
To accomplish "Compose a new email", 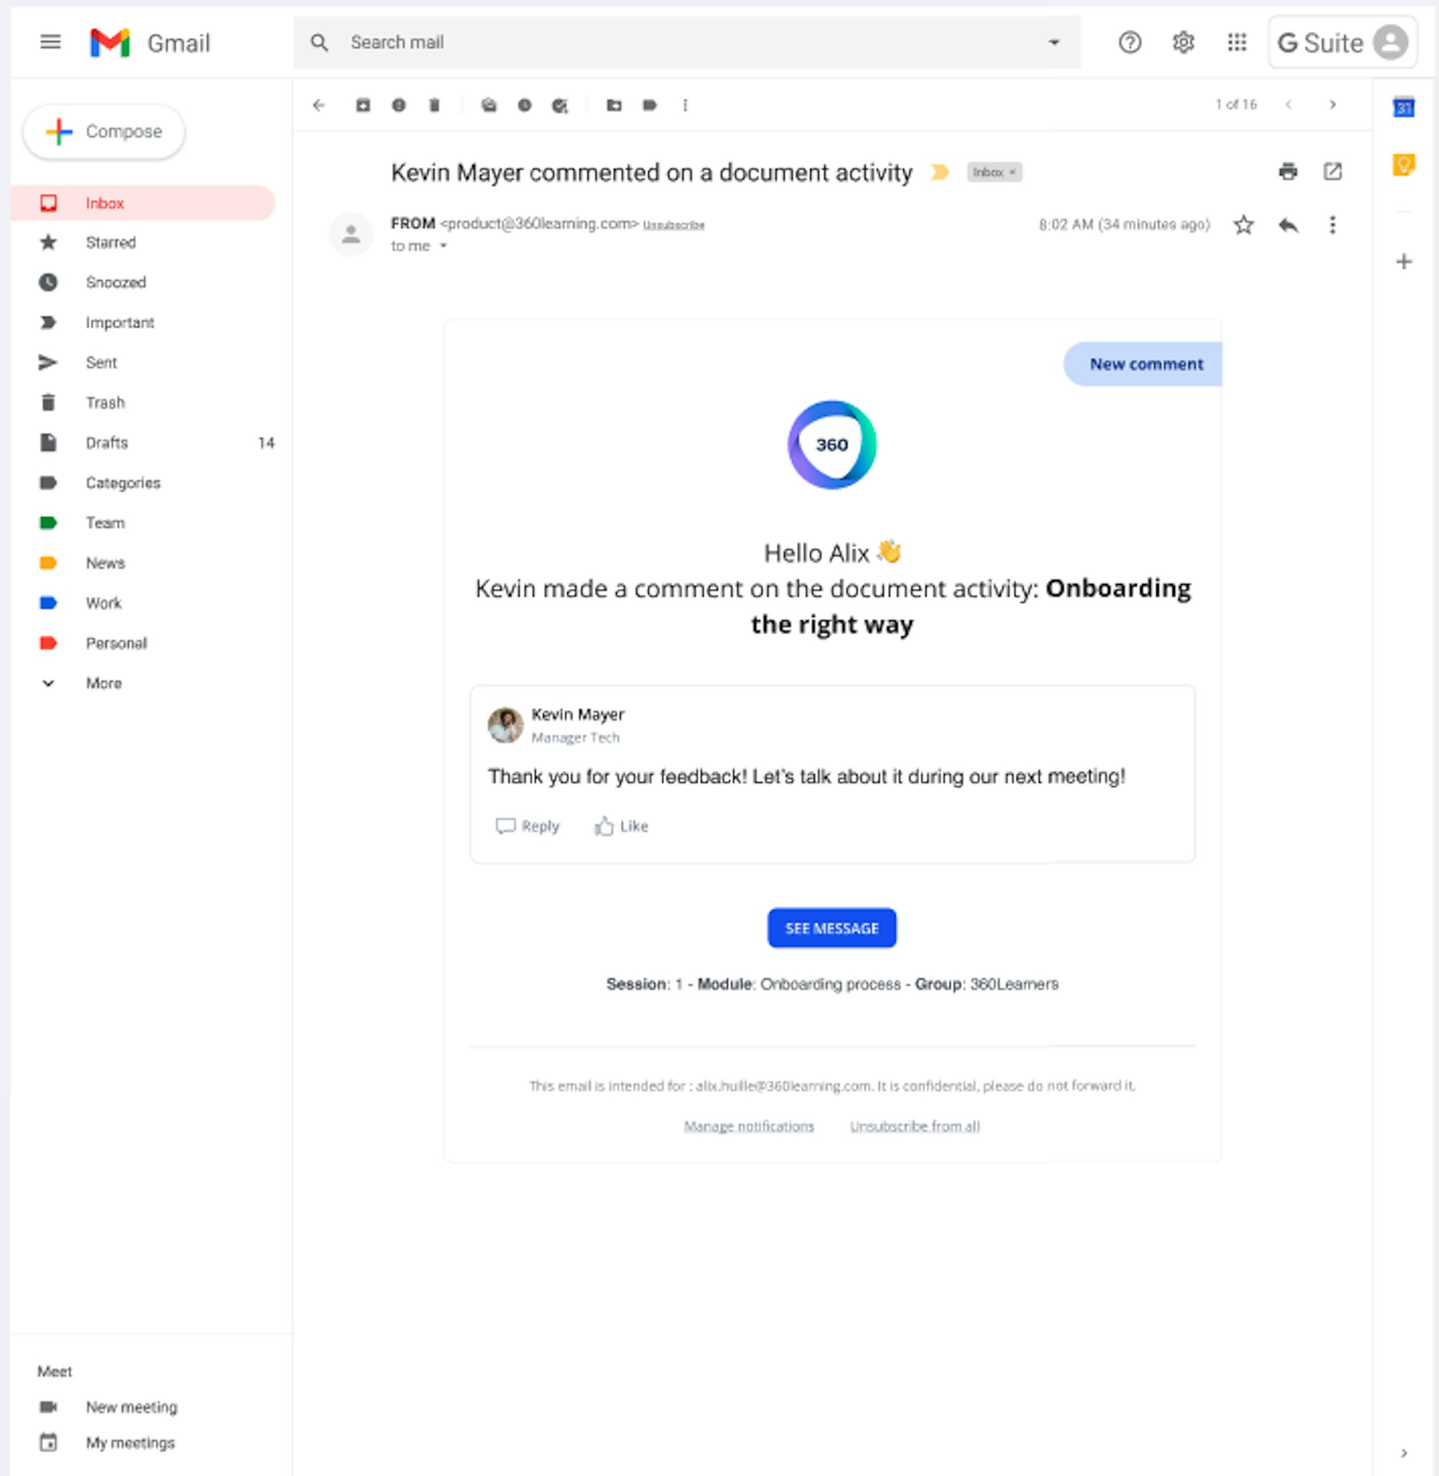I will pyautogui.click(x=104, y=132).
